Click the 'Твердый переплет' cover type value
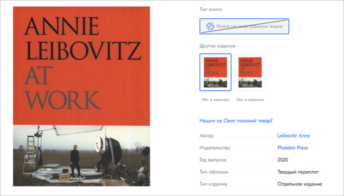Screen dimensions: 344x196 [298, 172]
